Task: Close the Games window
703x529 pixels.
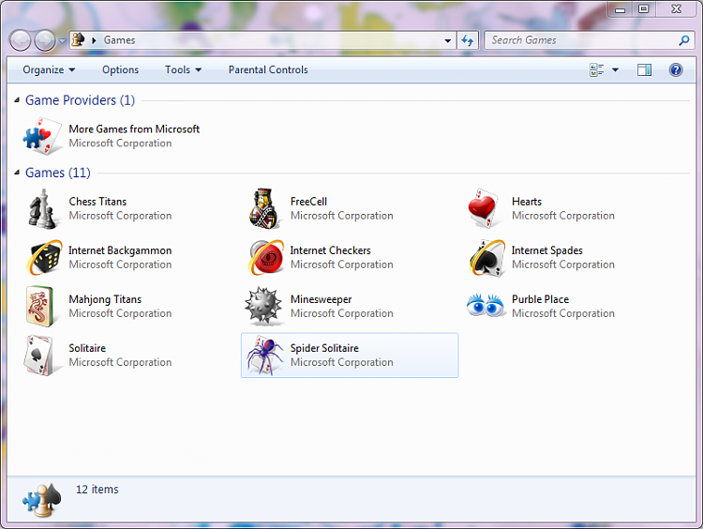Action: point(676,9)
